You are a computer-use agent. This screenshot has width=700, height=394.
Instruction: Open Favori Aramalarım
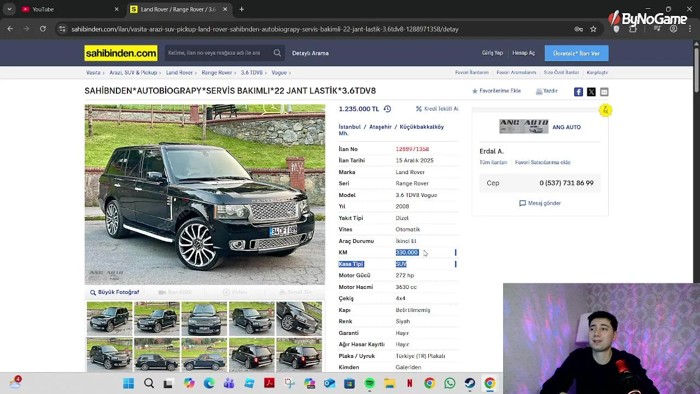click(x=516, y=72)
